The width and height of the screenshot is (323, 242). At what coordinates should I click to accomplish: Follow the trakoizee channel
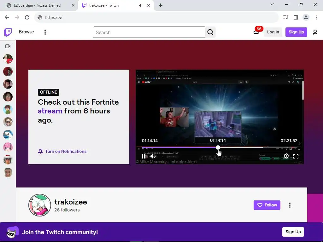click(267, 205)
